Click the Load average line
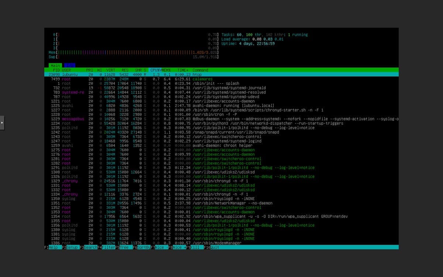This screenshot has height=277, width=443. coord(253,39)
